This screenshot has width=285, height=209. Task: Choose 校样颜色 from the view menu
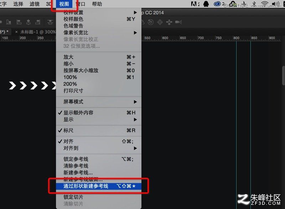coord(99,19)
